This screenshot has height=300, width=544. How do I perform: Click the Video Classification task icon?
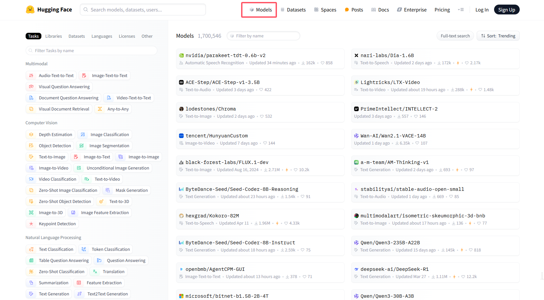[31, 179]
